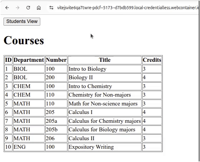This screenshot has height=162, width=200.
Task: Open site information icon in address bar
Action: pos(51,8)
